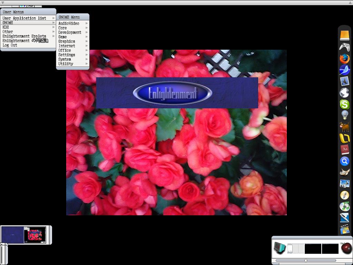Open Skype from the dock

tap(344, 104)
